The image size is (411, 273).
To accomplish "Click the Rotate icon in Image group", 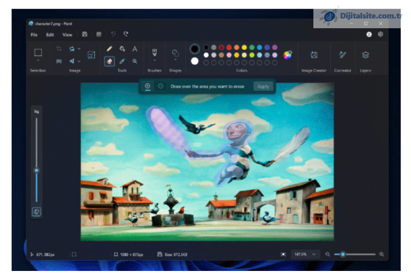I will 71,49.
